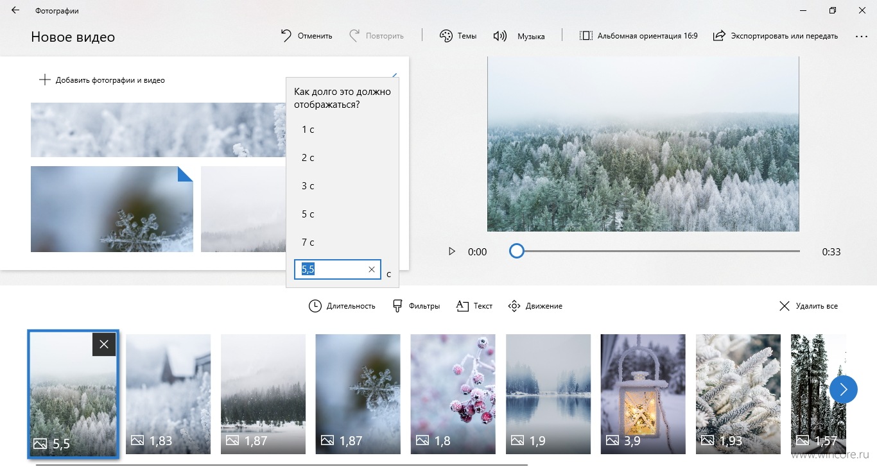Click the preview seek slider handle
Image resolution: width=877 pixels, height=467 pixels.
(517, 251)
